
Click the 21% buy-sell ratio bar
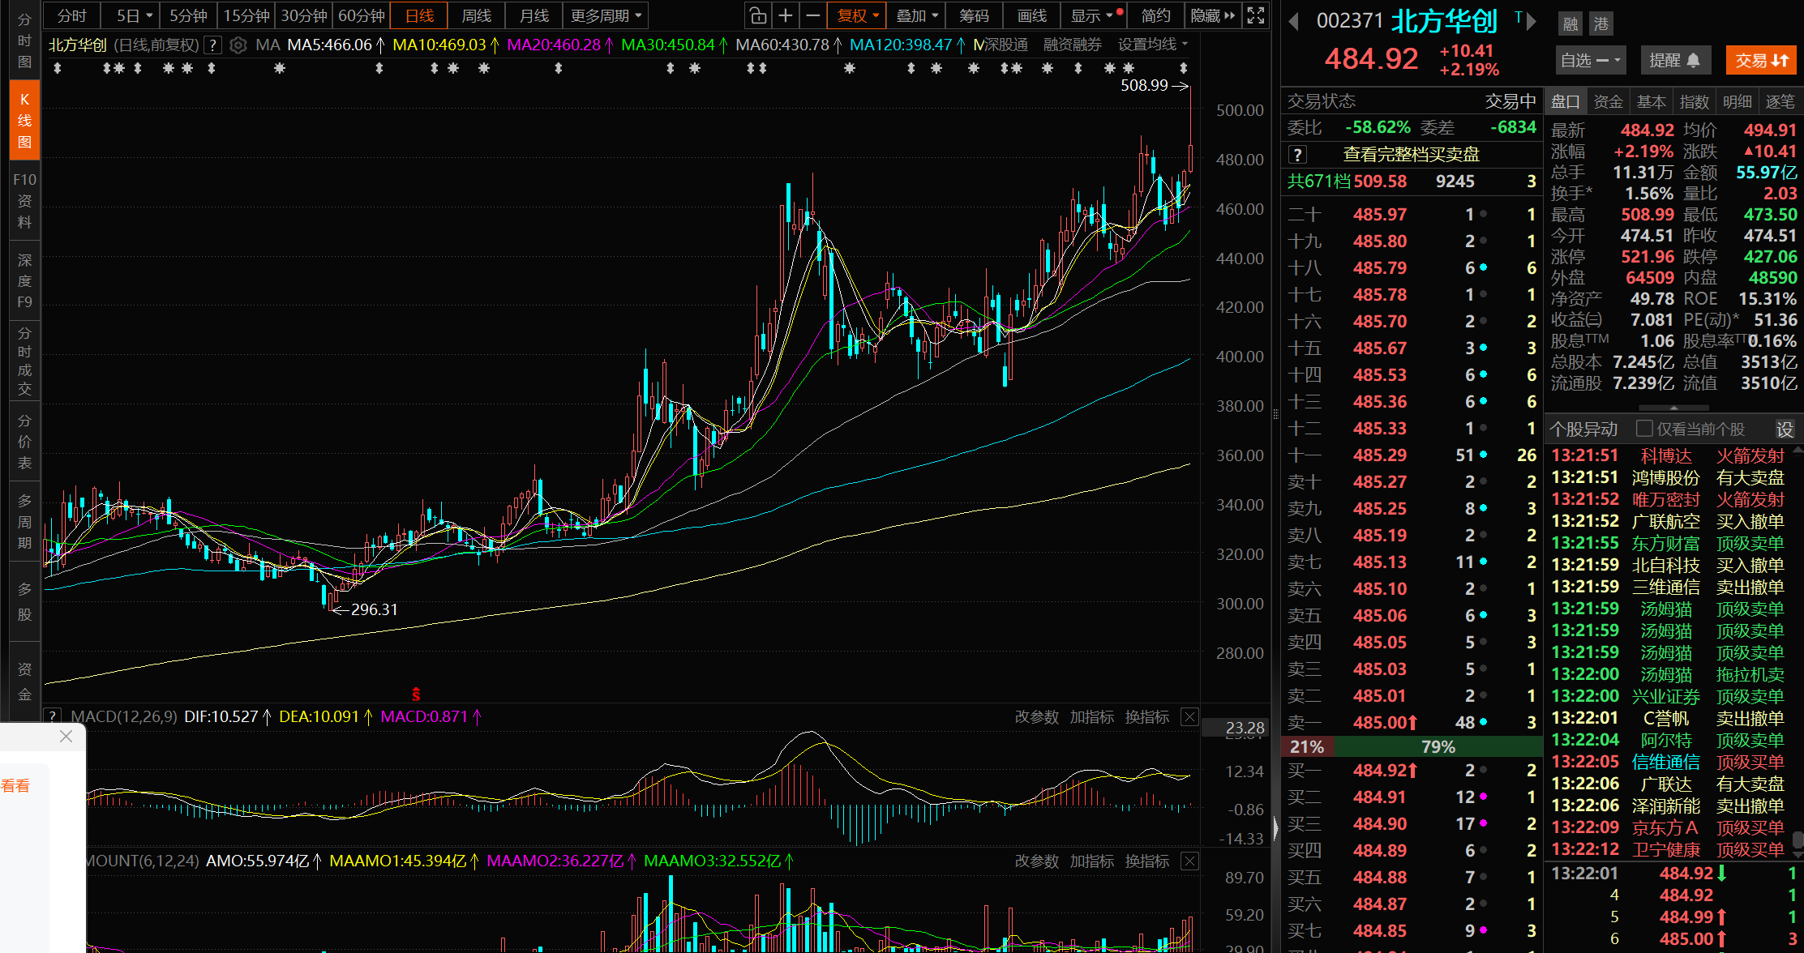pos(1306,746)
